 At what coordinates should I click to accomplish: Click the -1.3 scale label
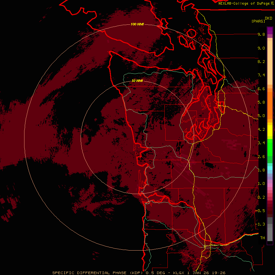260,224
